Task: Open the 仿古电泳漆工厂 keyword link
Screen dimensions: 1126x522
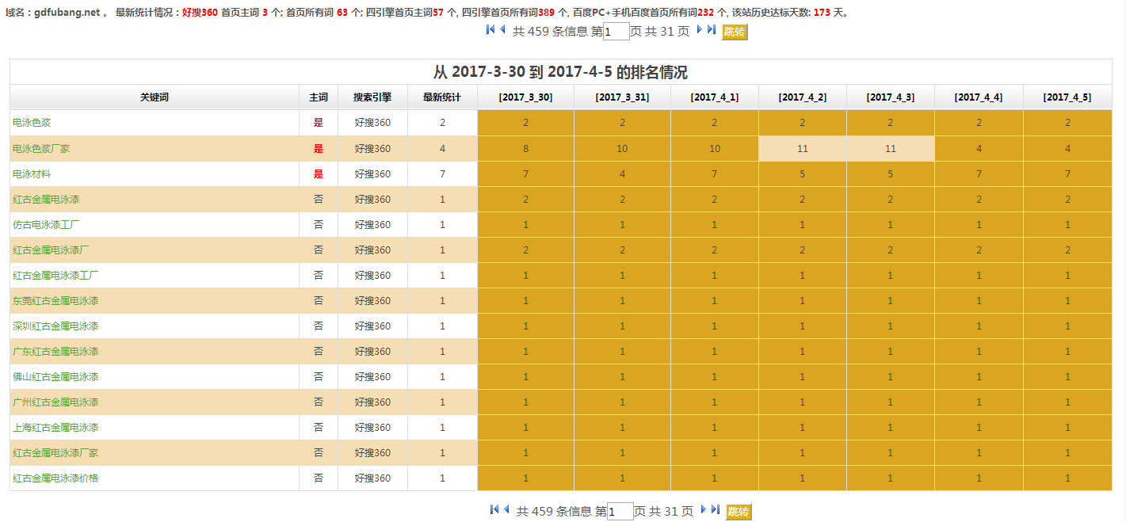Action: tap(46, 224)
